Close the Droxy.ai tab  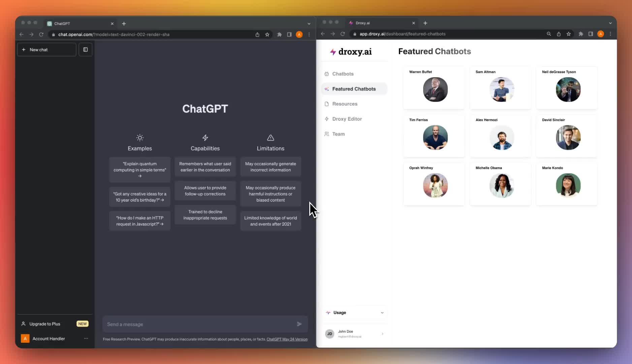tap(414, 23)
